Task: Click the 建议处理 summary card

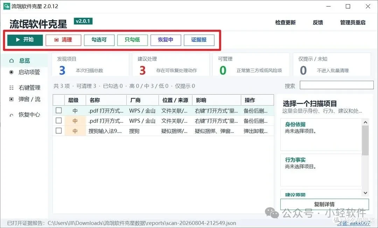Action: tap(171, 65)
